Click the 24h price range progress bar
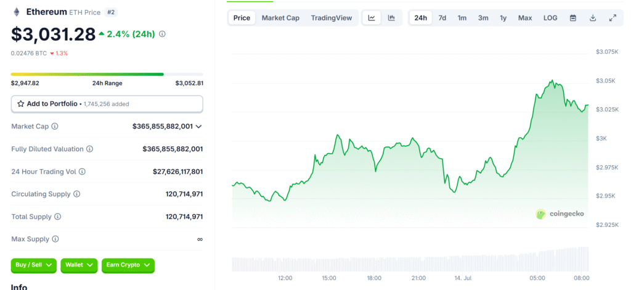Screen dimensions: 631x290 click(107, 74)
